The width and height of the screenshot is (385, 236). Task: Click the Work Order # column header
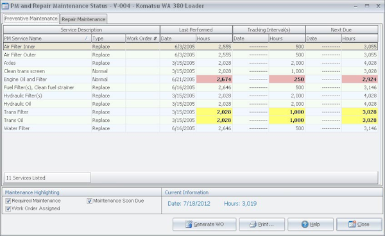click(142, 38)
